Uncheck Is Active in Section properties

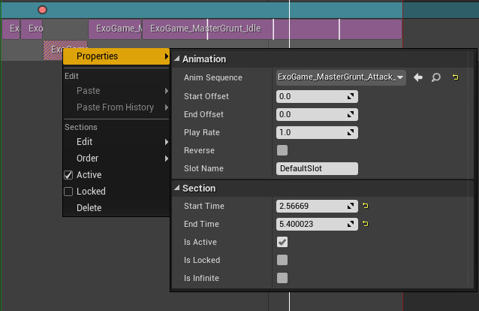click(x=282, y=242)
